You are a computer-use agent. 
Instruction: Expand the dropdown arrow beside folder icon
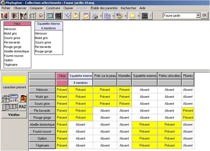click(138, 16)
